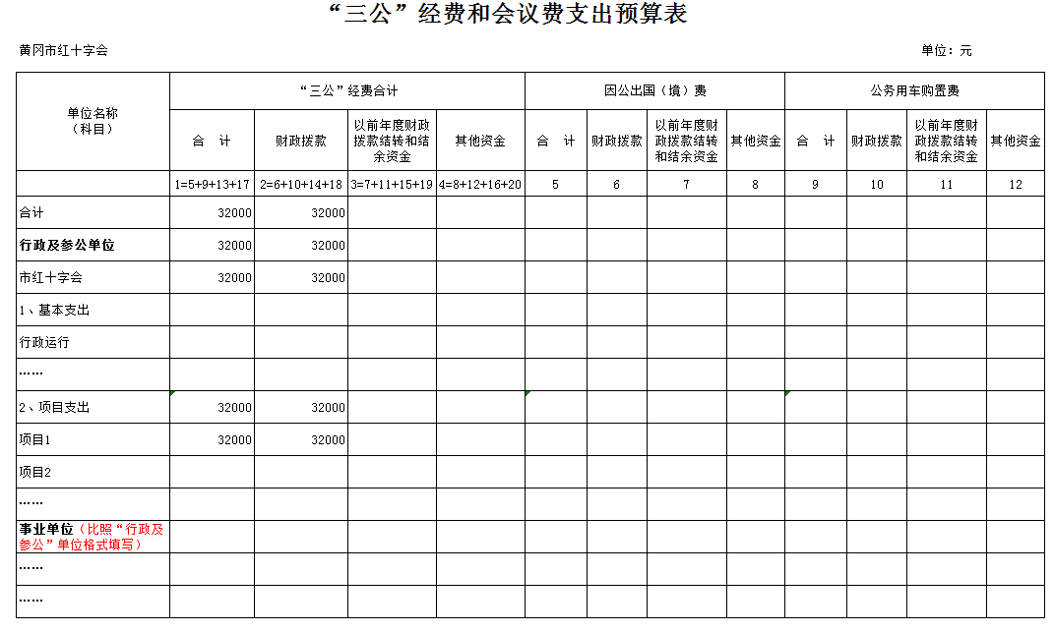Click 32000 in 市红十字会 row, first 财政拨款 column
Screen dimensions: 1054x632
pos(328,277)
